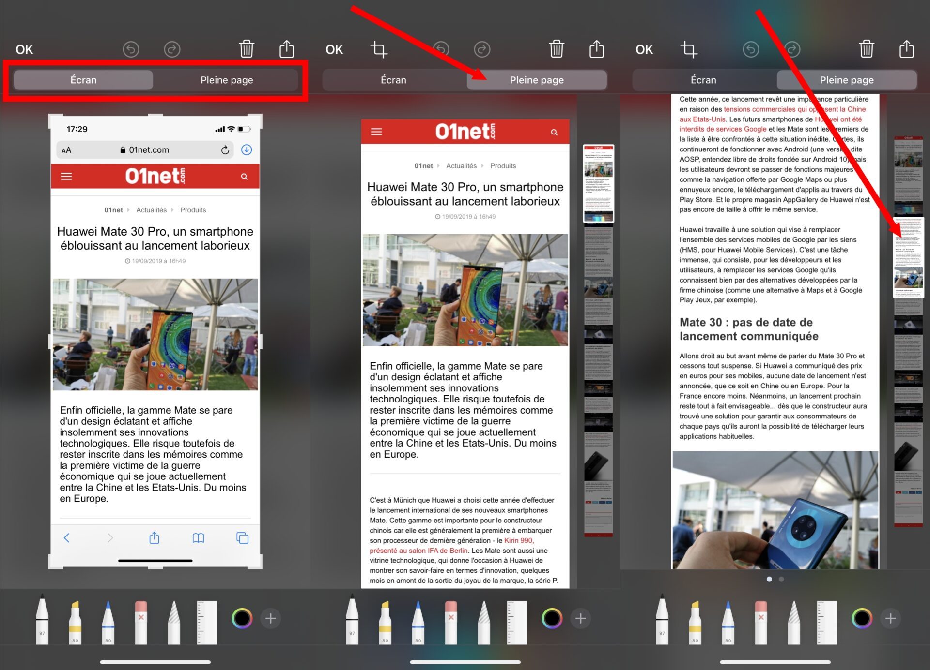Delete the screenshot in the left editor
Screen dimensions: 930x670
(x=247, y=49)
